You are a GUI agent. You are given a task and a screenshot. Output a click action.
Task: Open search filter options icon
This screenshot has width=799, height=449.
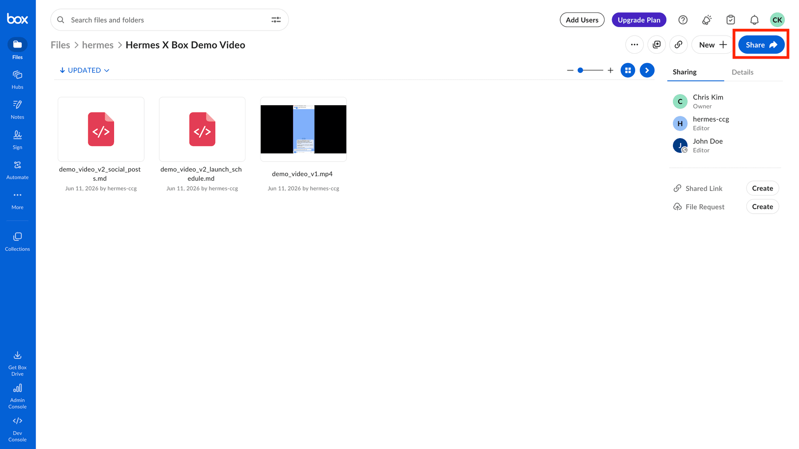(x=276, y=20)
